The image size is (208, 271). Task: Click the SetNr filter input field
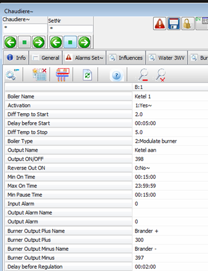click(x=71, y=29)
